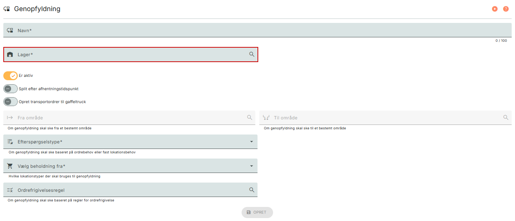This screenshot has height=221, width=515.
Task: Click the Ordrefrigivelsesregel search magnifier
Action: 252,190
